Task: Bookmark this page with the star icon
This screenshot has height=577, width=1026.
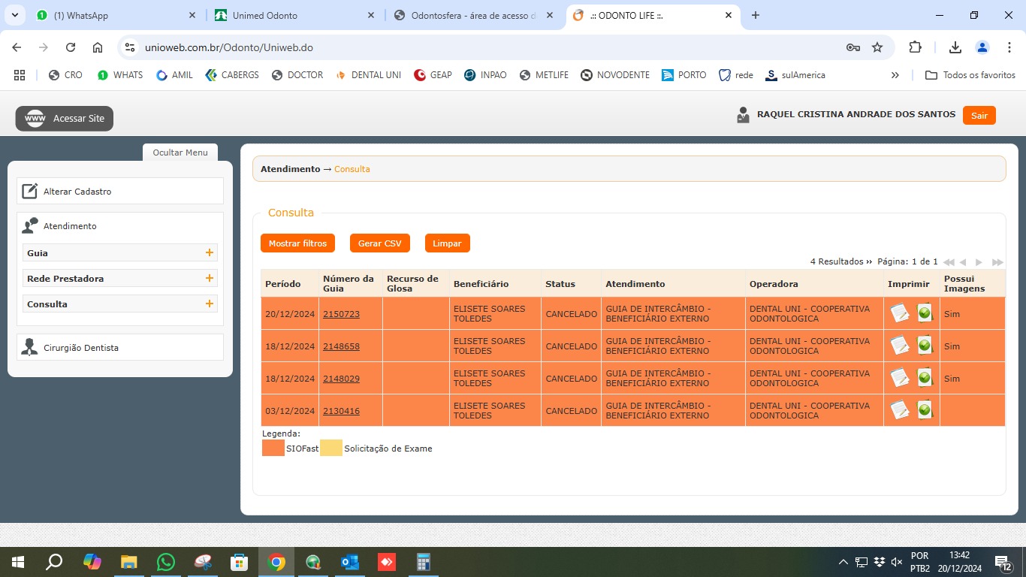Action: pos(877,47)
